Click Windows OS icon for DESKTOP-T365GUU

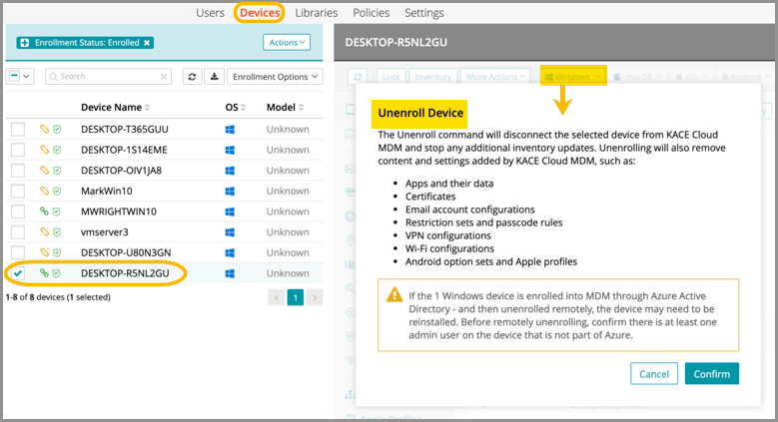(x=230, y=129)
